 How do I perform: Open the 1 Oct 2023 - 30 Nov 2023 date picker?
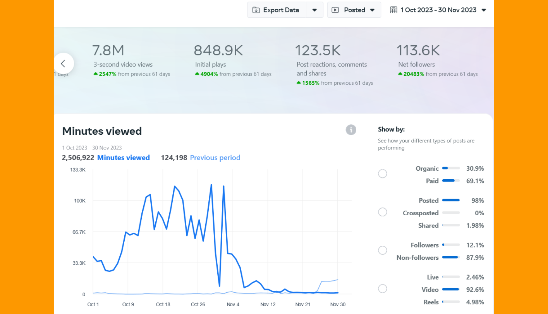(438, 10)
